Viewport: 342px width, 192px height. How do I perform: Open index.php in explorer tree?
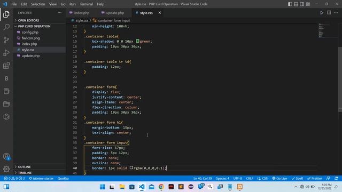pyautogui.click(x=39, y=44)
